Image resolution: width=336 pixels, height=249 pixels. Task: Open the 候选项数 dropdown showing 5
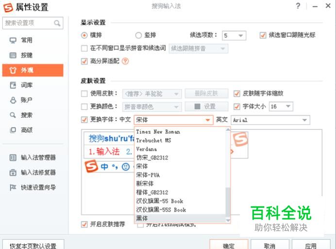[234, 35]
